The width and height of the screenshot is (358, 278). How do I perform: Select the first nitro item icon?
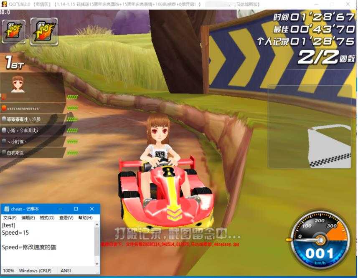pyautogui.click(x=13, y=31)
